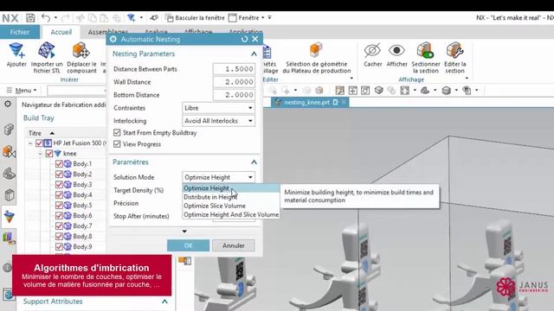Click the fit view icon in the view toolbar
This screenshot has width=554, height=311.
404,91
